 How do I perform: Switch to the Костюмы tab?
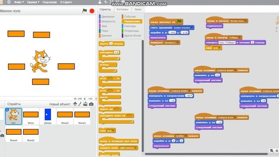click(122, 10)
